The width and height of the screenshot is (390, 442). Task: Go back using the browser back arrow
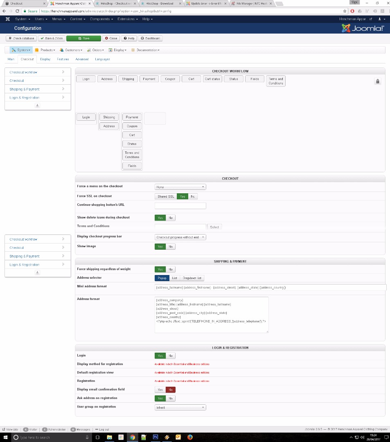click(4, 11)
